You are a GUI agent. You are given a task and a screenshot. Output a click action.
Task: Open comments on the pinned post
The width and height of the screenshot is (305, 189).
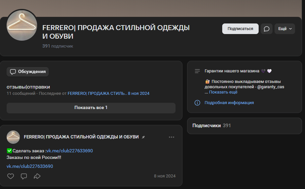coord(24,176)
